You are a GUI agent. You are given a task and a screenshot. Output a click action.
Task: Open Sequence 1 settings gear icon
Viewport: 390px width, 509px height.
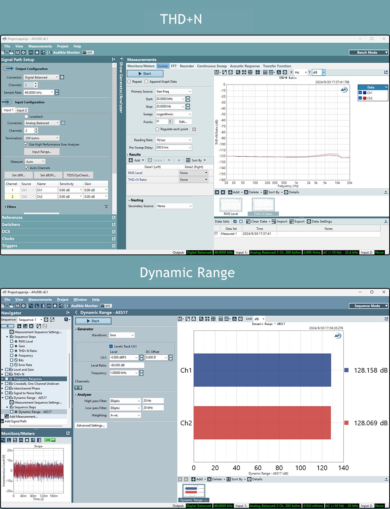46,320
